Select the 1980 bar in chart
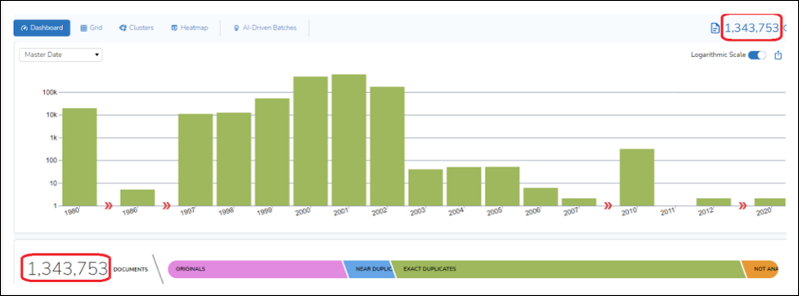Image resolution: width=799 pixels, height=296 pixels. (79, 157)
